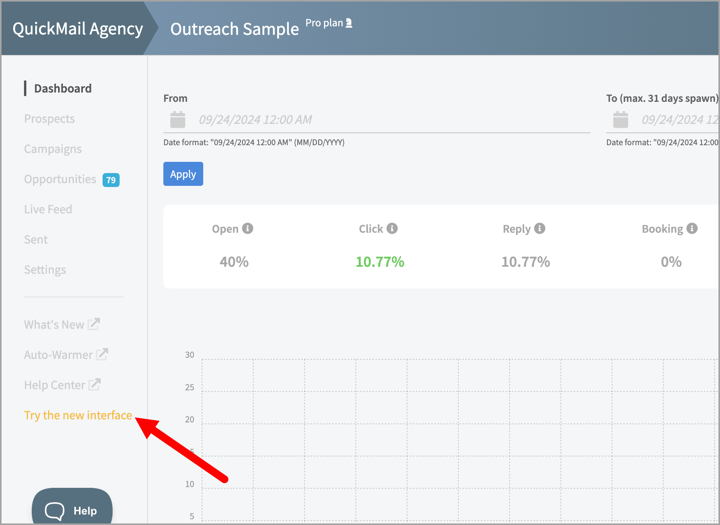Show info tooltip for Click rate
This screenshot has height=525, width=720.
pos(392,228)
